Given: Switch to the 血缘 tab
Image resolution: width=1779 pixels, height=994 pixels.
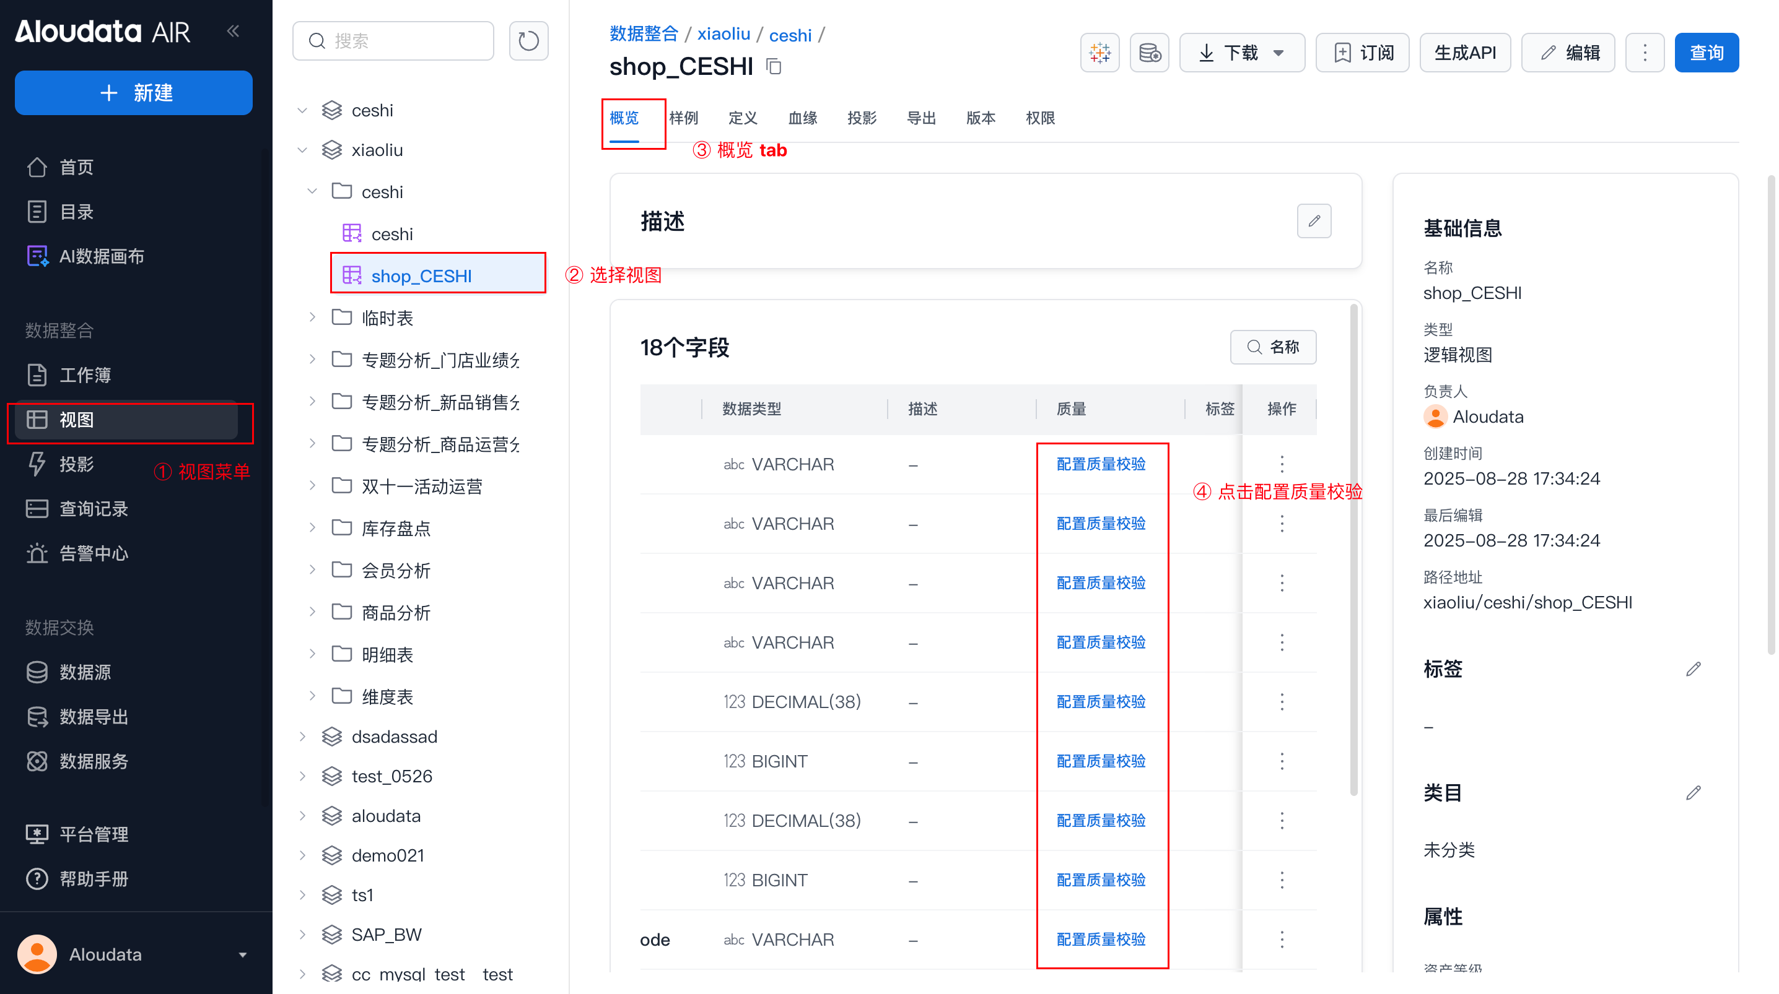Looking at the screenshot, I should tap(803, 118).
